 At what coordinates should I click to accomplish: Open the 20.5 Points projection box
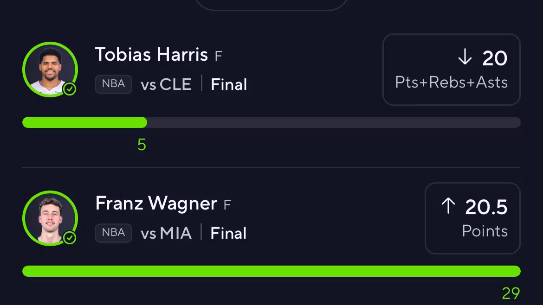coord(472,218)
